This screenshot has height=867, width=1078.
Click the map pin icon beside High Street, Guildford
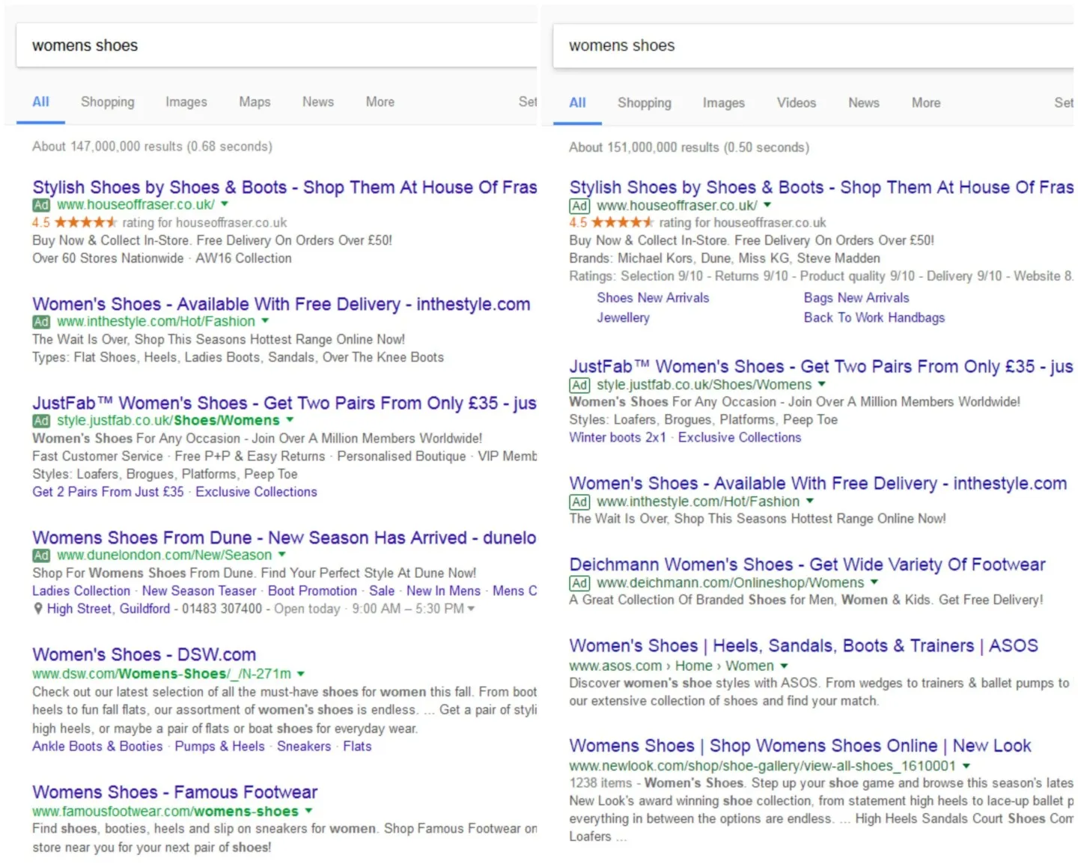pyautogui.click(x=38, y=609)
